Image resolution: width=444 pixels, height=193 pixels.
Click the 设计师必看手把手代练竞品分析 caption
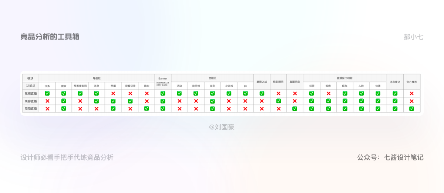[x=67, y=158]
